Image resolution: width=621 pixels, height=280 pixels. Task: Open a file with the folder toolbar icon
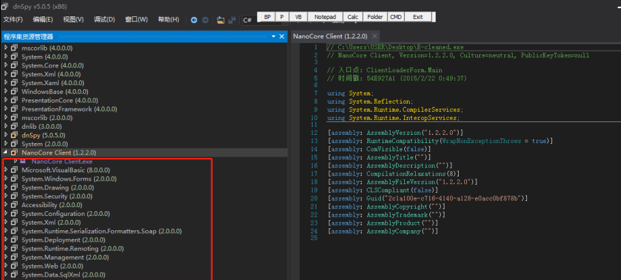[221, 20]
